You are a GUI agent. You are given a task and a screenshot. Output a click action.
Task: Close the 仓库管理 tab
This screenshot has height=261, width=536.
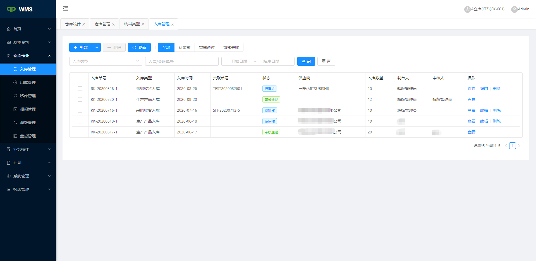[113, 24]
